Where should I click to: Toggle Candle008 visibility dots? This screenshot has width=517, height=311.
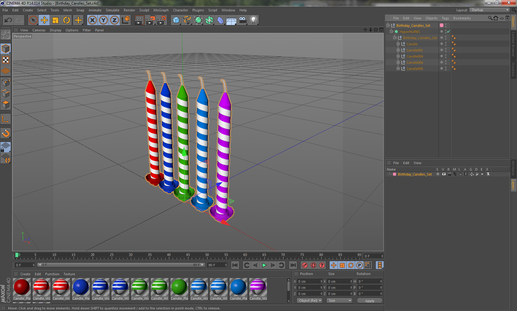click(446, 69)
